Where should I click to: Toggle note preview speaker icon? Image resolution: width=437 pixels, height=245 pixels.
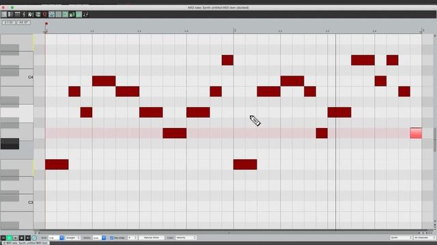[72, 14]
